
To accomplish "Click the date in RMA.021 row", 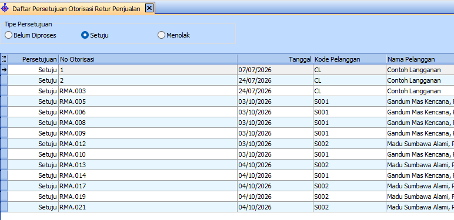I will point(275,207).
